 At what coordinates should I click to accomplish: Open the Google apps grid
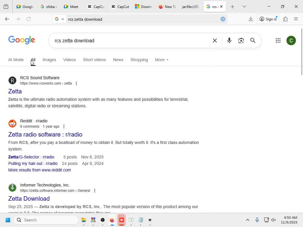coord(278,40)
